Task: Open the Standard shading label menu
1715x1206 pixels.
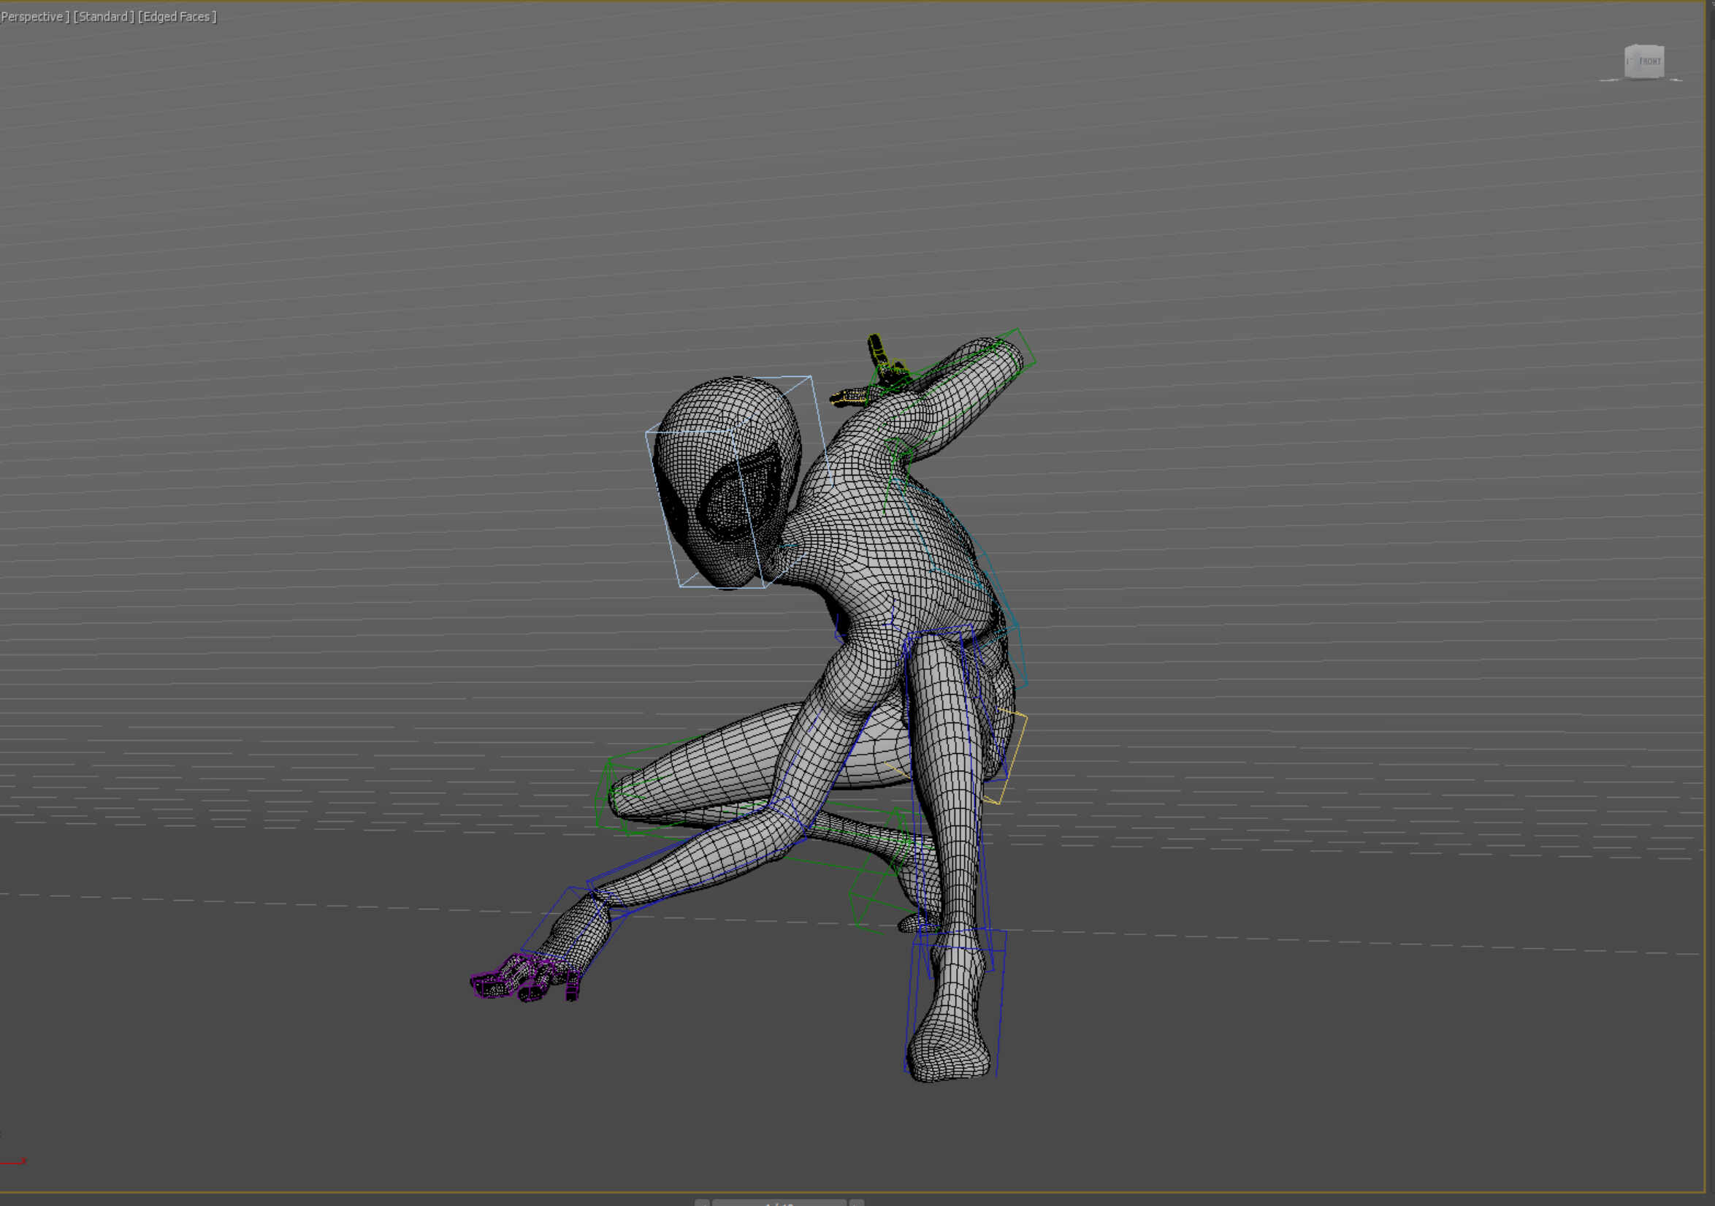Action: 103,17
